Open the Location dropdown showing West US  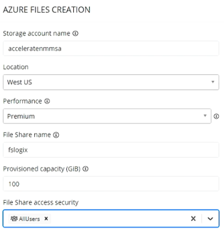(x=111, y=82)
